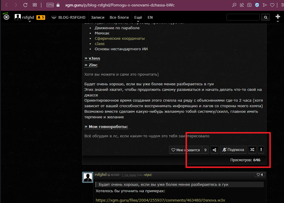This screenshot has height=203, width=284.
Task: Go back with the browser back arrow
Action: [x=7, y=5]
